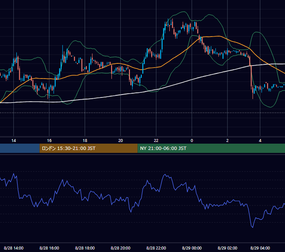
Task: Select the ロンドン 15:30-21:00 JST session bar
Action: pos(89,148)
